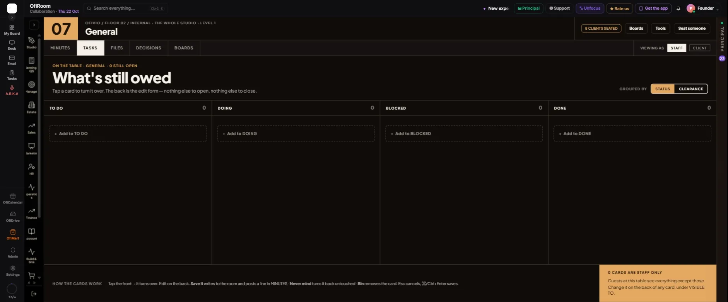Click Add to TO DO card slot
The width and height of the screenshot is (728, 302).
[128, 134]
